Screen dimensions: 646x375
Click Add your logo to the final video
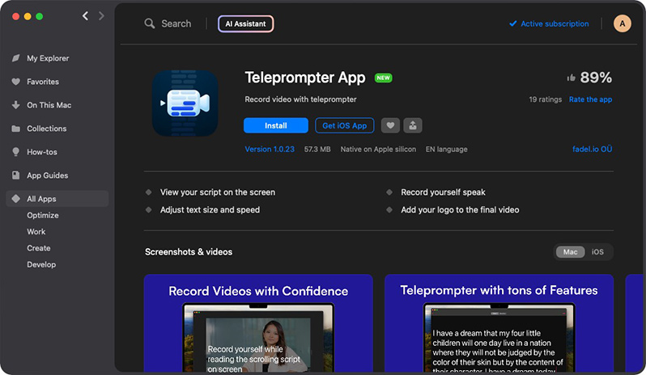click(460, 210)
